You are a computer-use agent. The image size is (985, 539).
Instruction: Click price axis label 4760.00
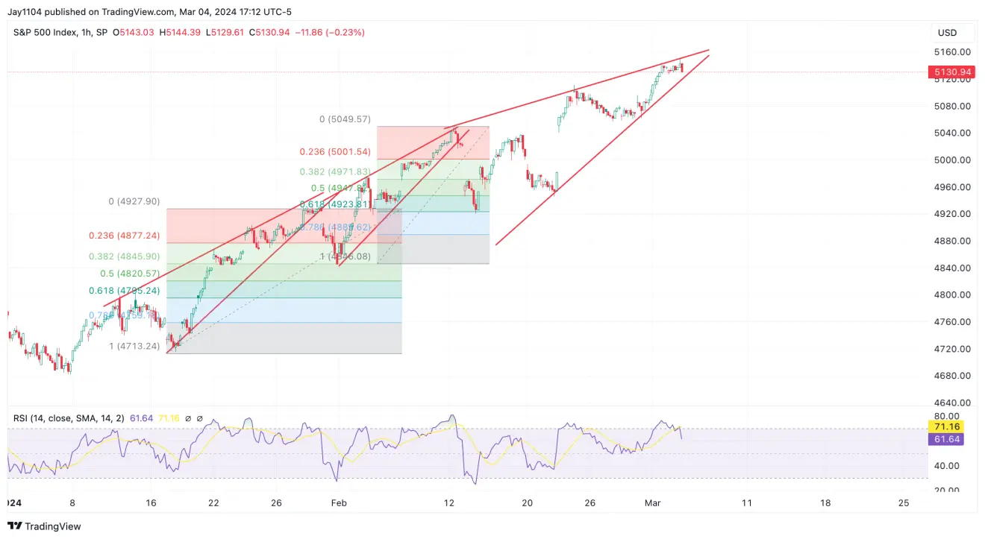point(952,322)
